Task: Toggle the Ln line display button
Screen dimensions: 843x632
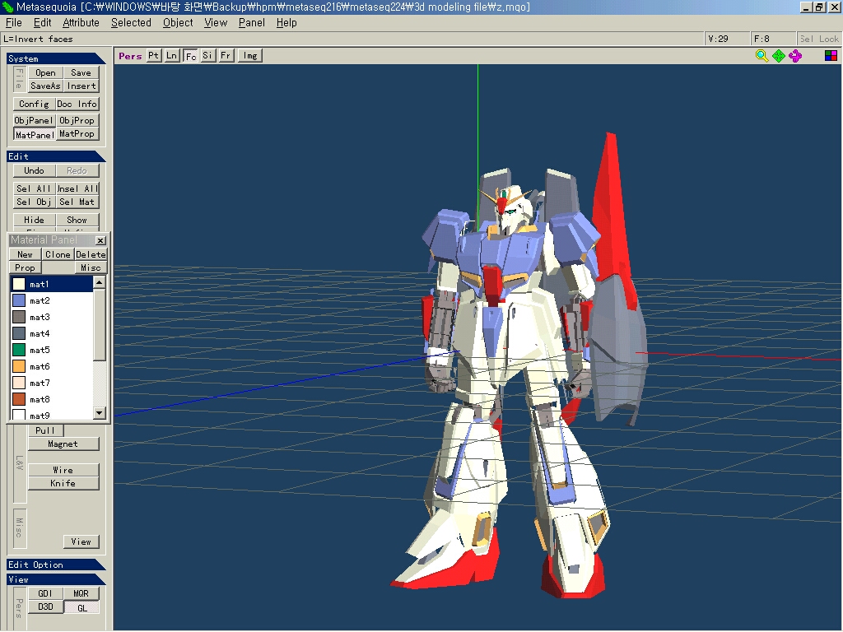Action: click(171, 55)
